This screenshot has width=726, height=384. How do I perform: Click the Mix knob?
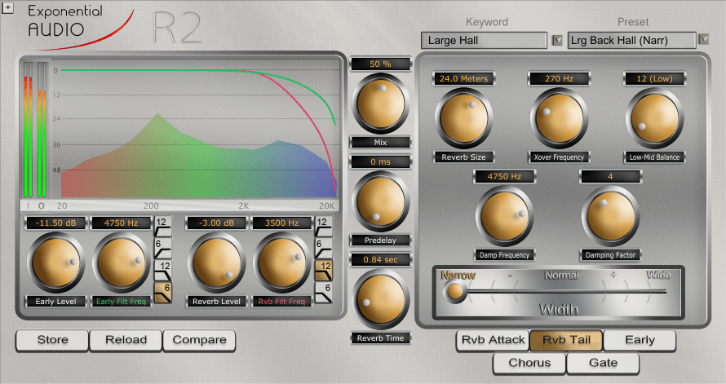coord(381,104)
